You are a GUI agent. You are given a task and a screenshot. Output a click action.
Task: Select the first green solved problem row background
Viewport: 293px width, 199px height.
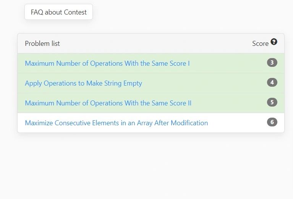pyautogui.click(x=229, y=63)
